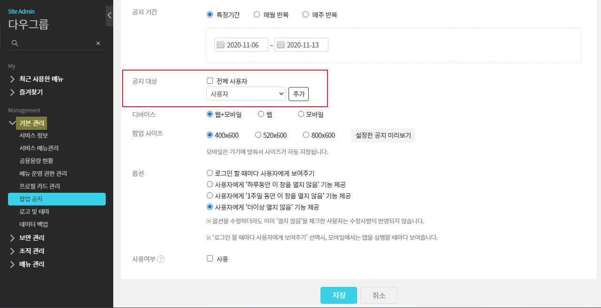Clear the sidebar search with X icon

[x=98, y=43]
